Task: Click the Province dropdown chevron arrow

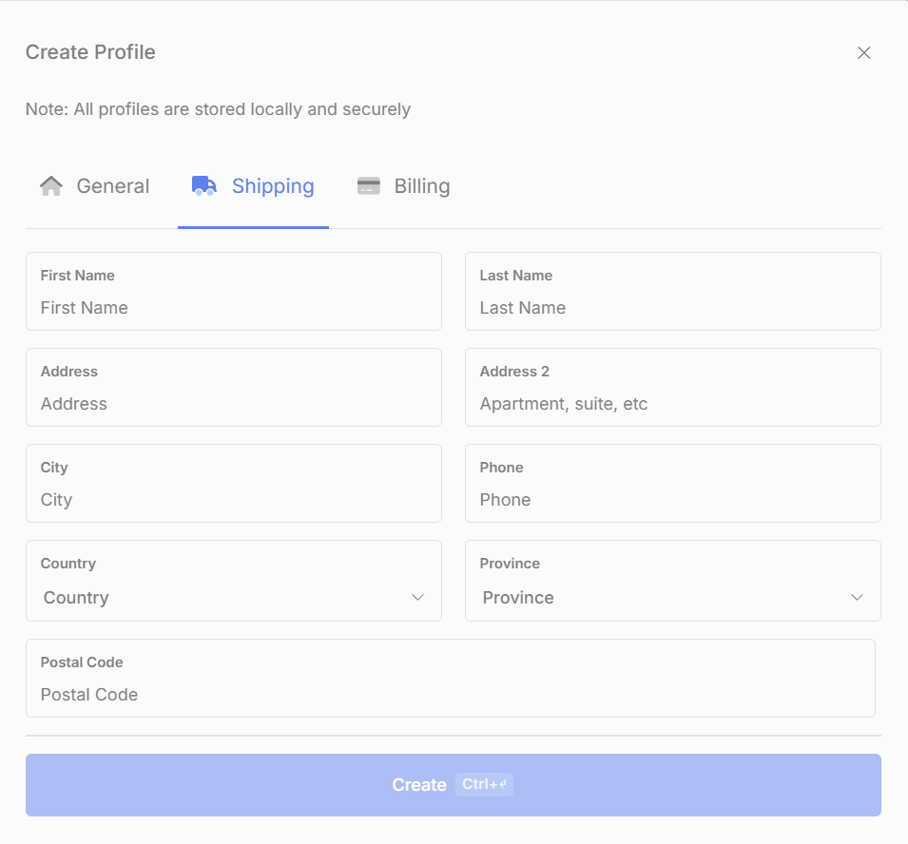Action: (x=857, y=598)
